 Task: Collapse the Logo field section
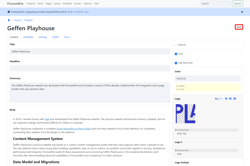click(x=238, y=99)
